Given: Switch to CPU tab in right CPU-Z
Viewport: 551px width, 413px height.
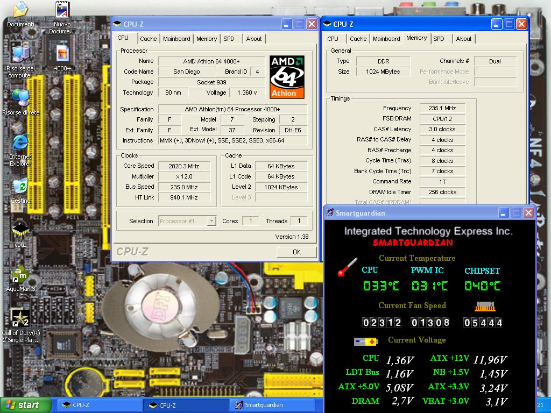Looking at the screenshot, I should pyautogui.click(x=333, y=39).
